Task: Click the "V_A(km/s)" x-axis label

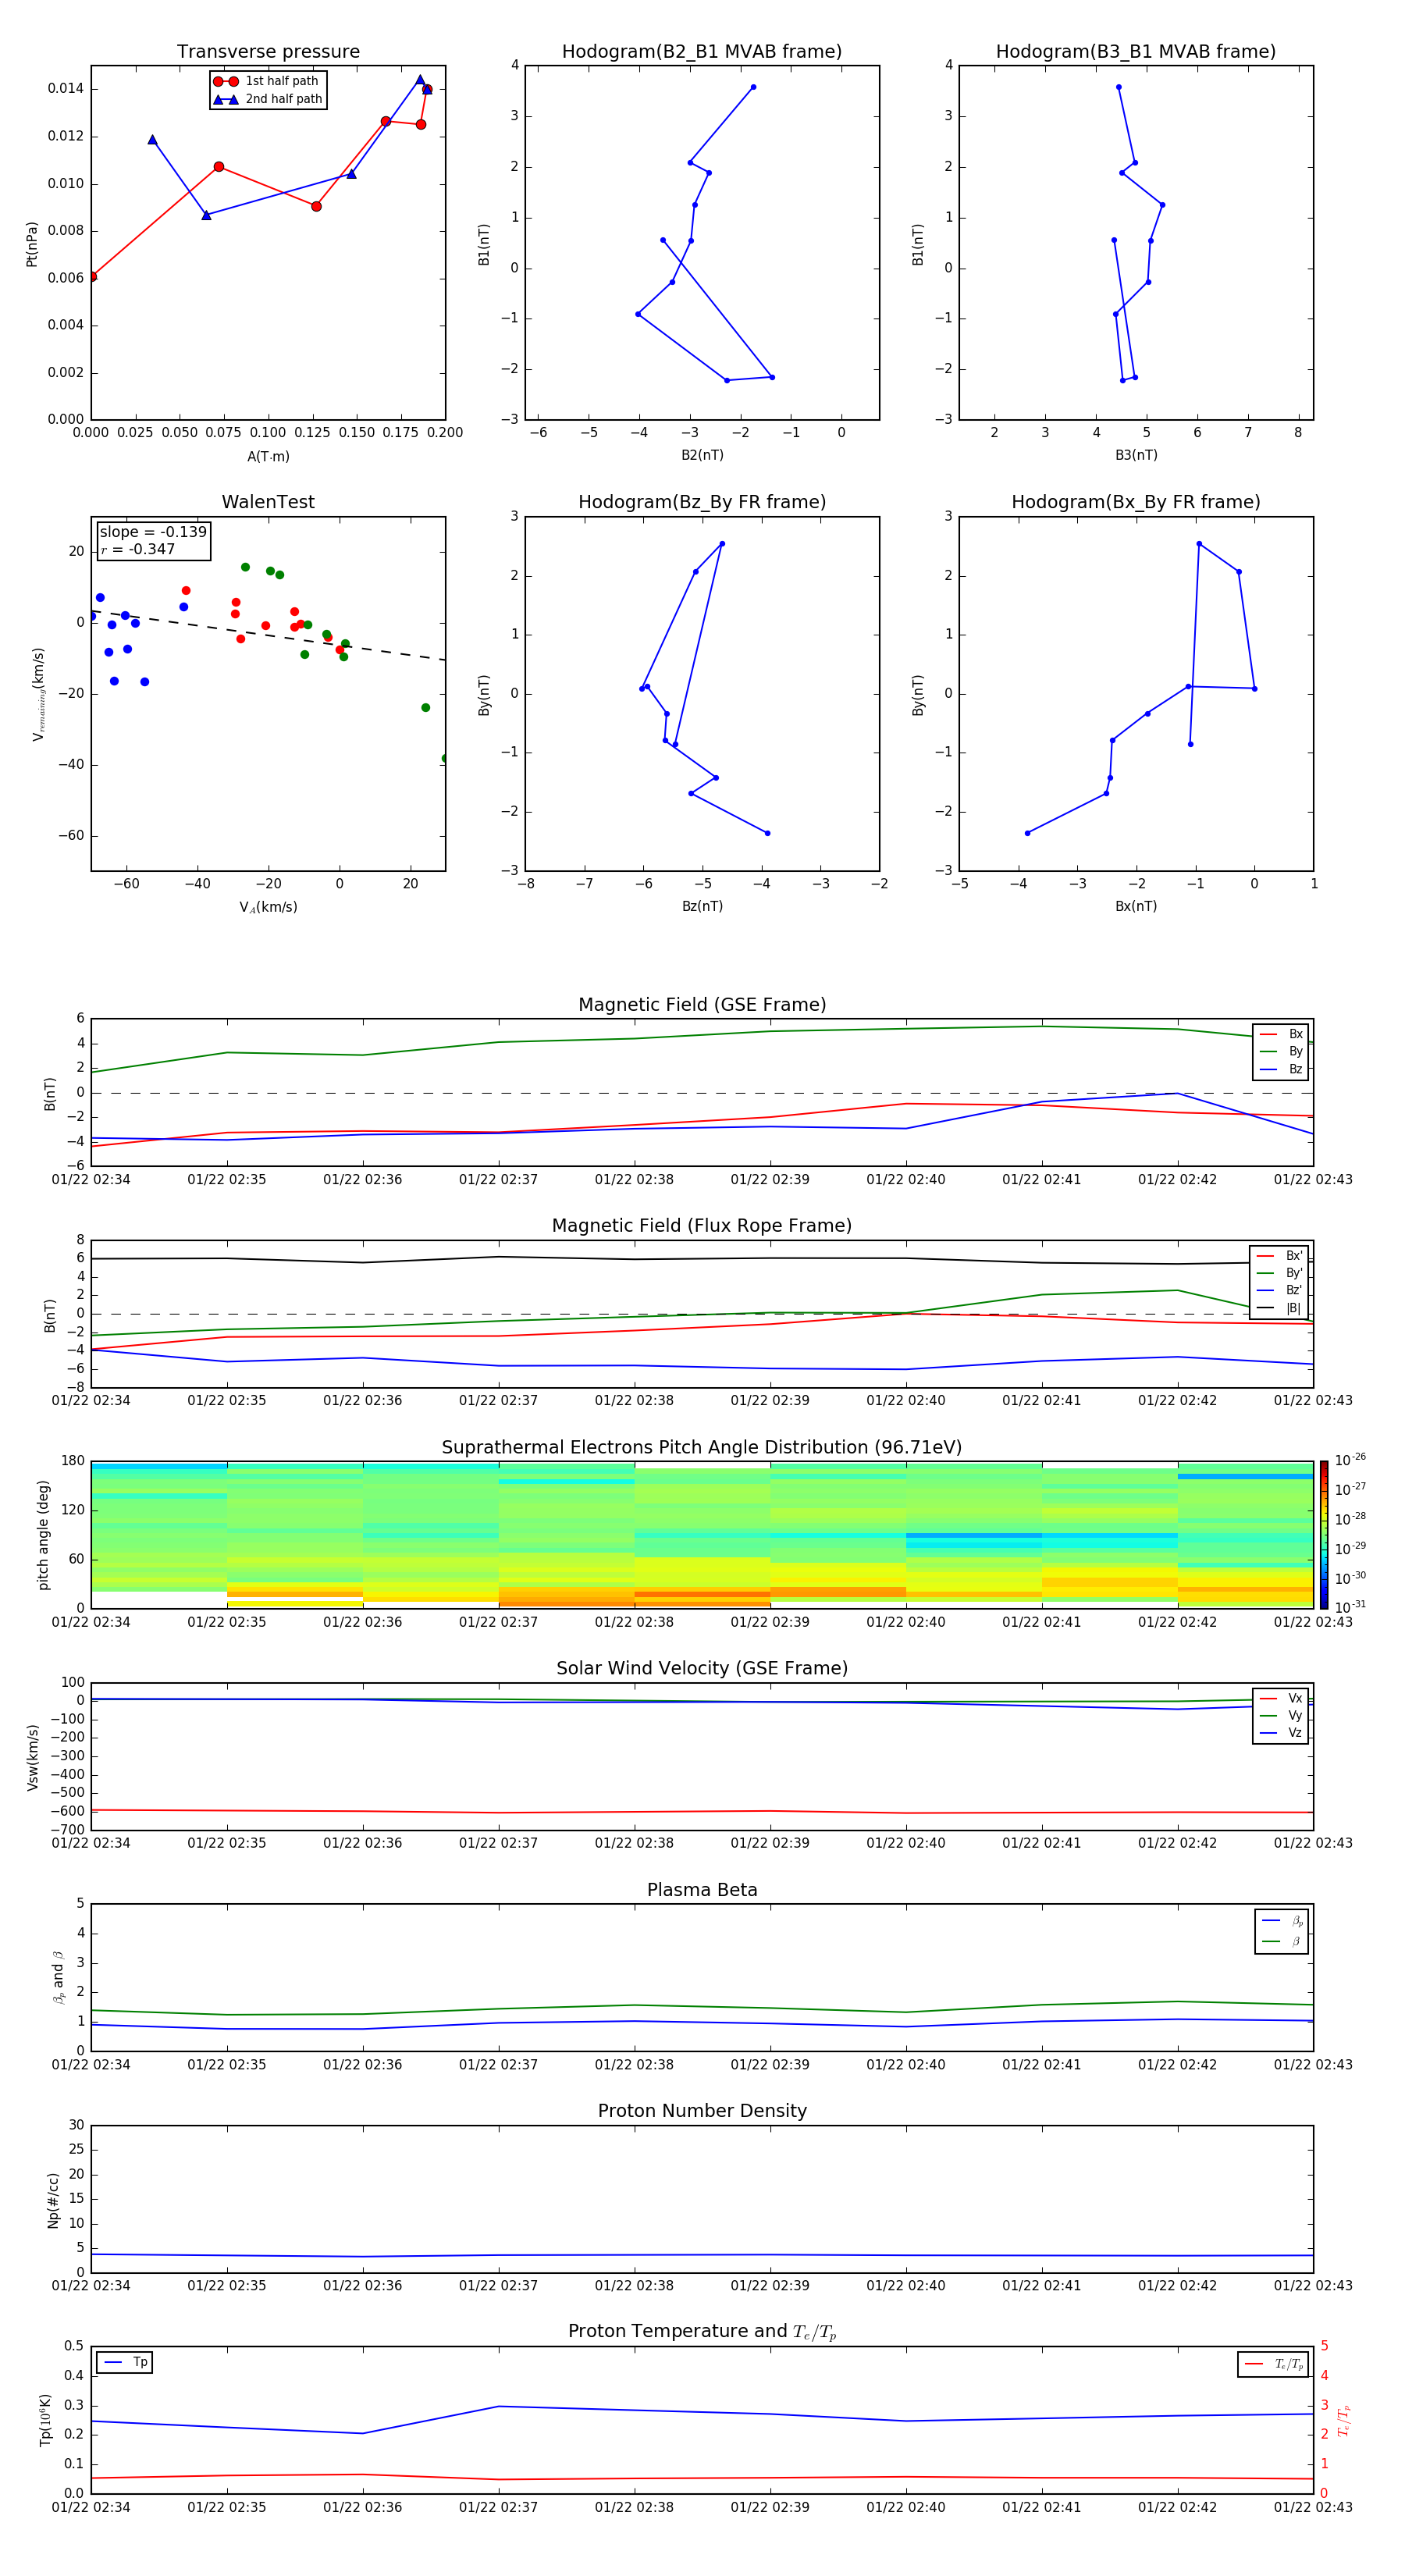Action: [x=268, y=908]
